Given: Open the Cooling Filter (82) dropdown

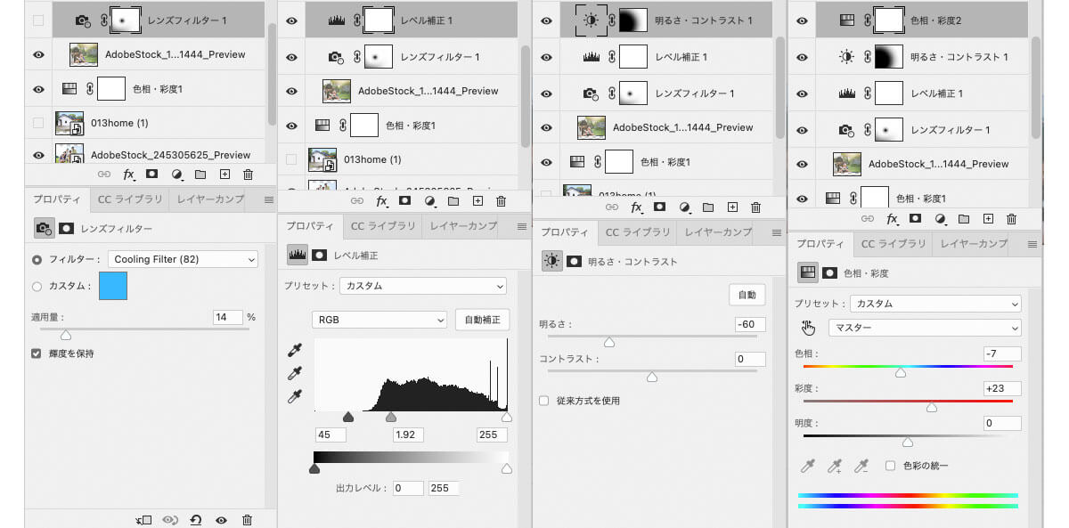Looking at the screenshot, I should (182, 259).
